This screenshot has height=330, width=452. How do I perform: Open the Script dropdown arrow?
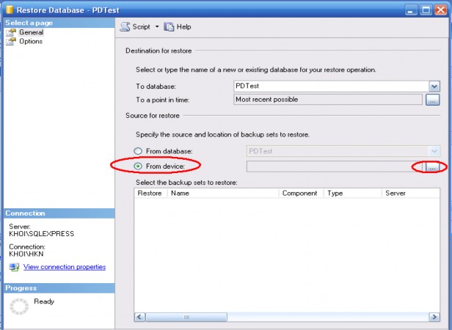pos(157,27)
